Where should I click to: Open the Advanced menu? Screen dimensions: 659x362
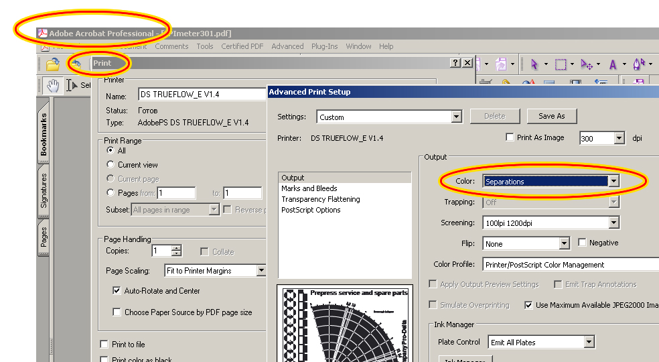click(x=287, y=46)
